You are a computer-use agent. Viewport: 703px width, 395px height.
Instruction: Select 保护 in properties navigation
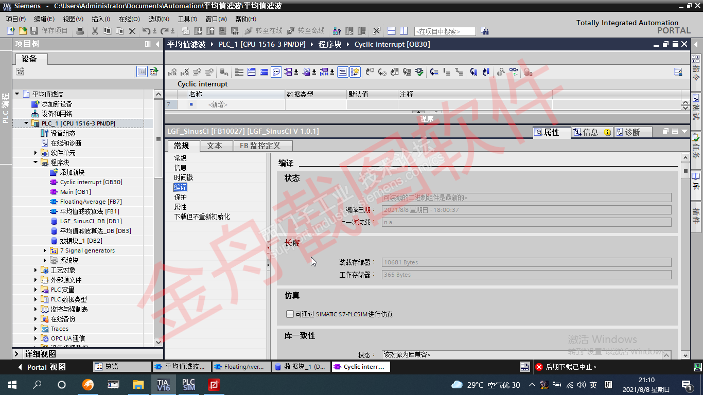tap(181, 197)
